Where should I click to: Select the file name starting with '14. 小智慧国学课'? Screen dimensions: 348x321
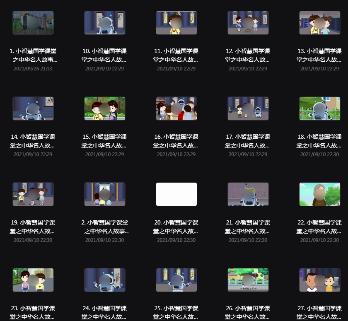point(33,141)
